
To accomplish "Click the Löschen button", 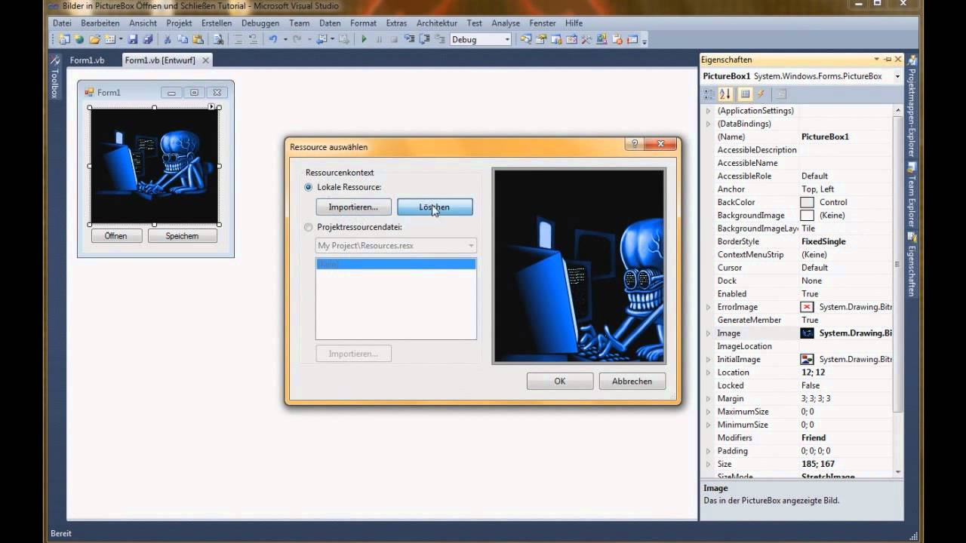I will click(x=434, y=207).
